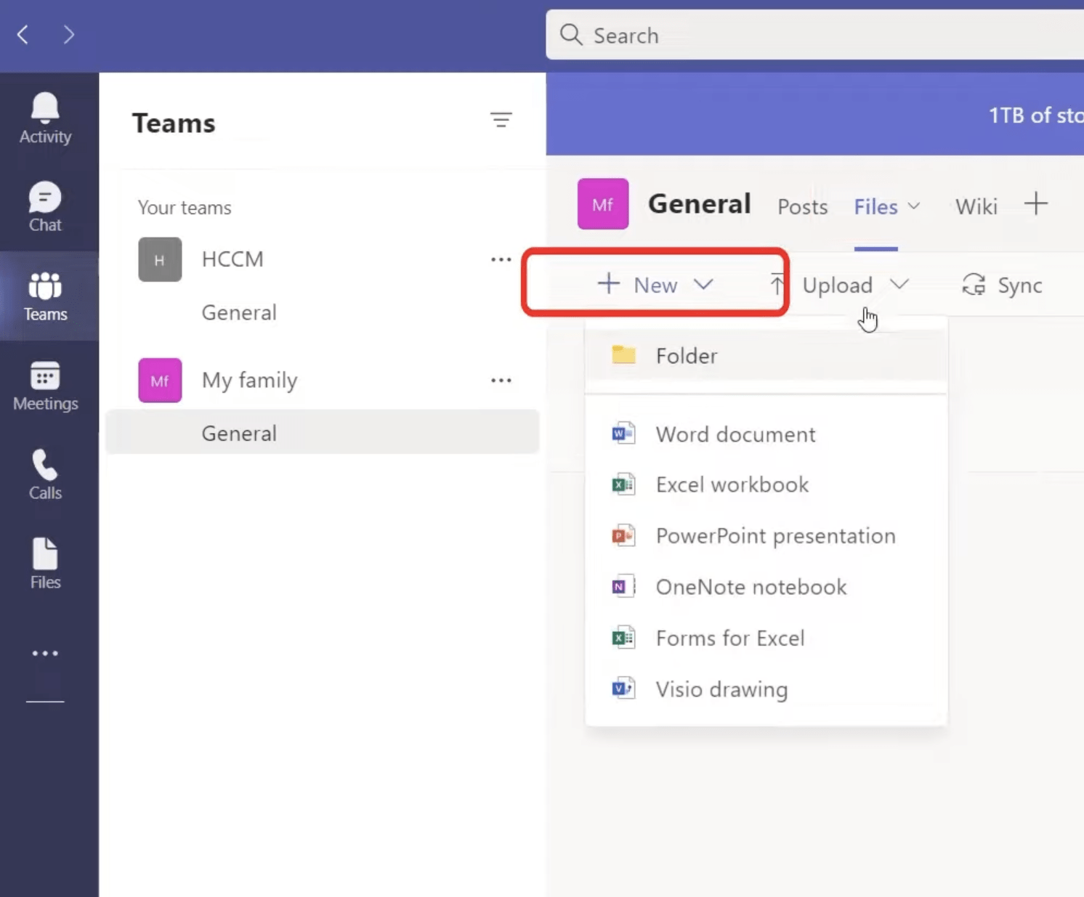Viewport: 1084px width, 897px height.
Task: Click the Sync icon
Action: coord(974,285)
